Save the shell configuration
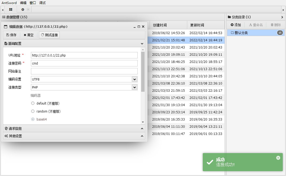 pyautogui.click(x=11, y=35)
